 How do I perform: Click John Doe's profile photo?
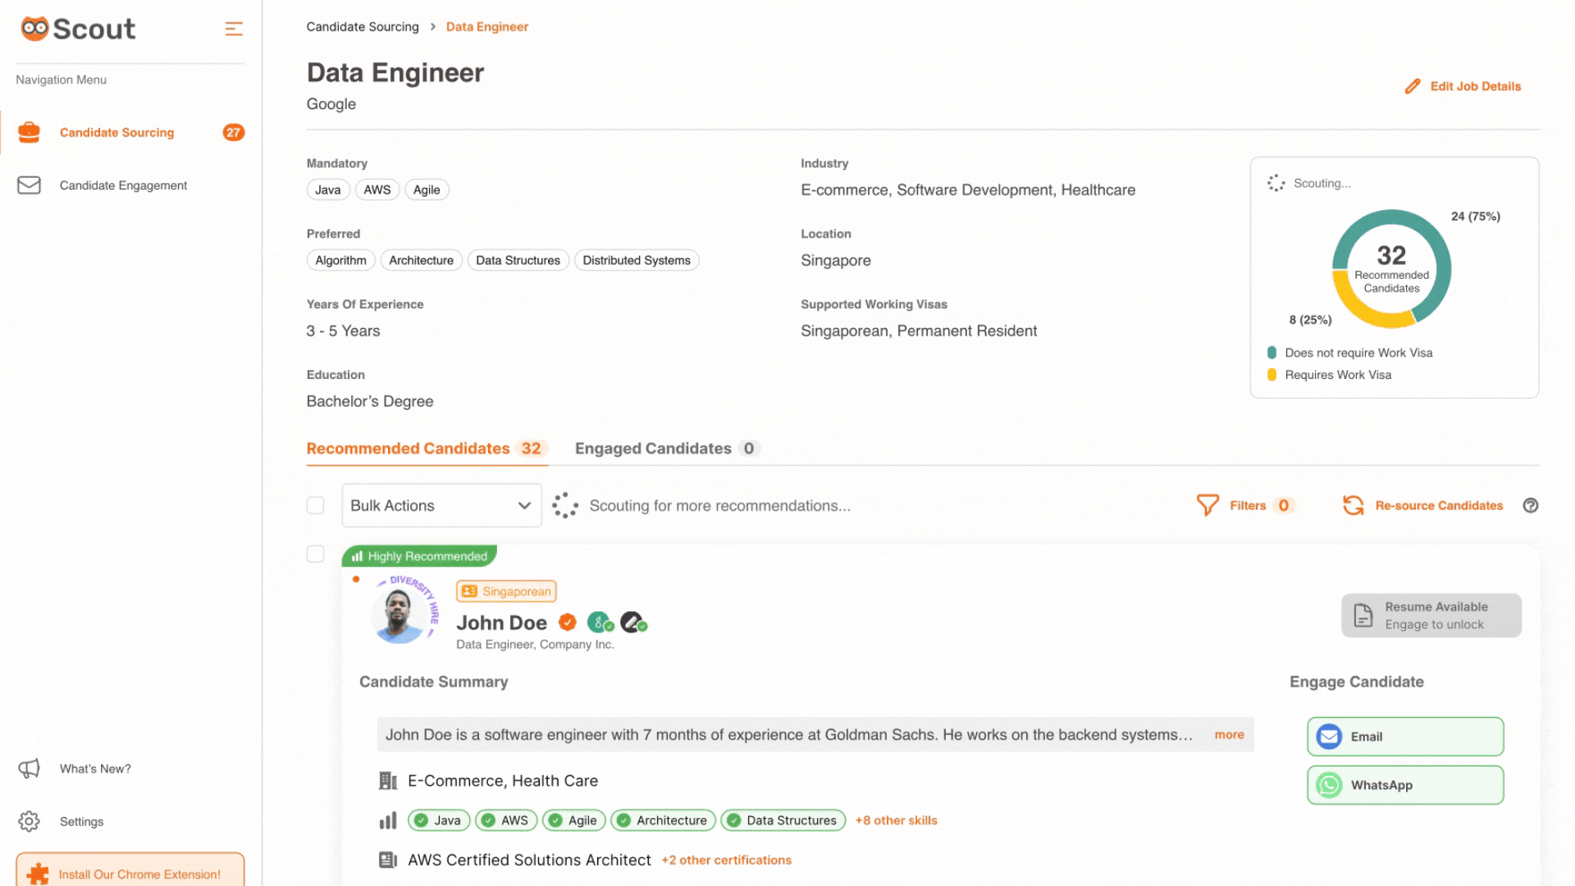[399, 615]
